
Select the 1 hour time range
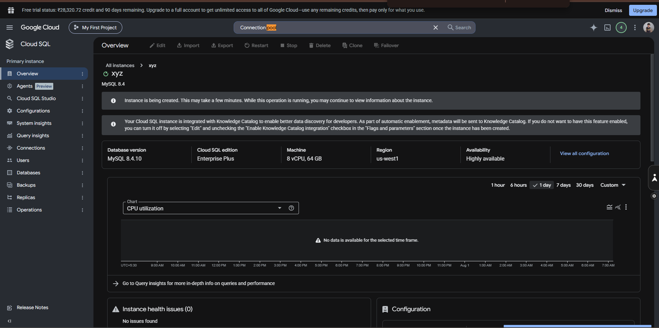tap(498, 185)
